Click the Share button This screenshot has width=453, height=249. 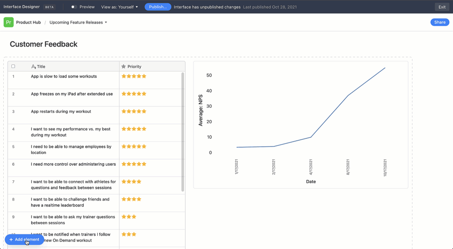click(440, 22)
